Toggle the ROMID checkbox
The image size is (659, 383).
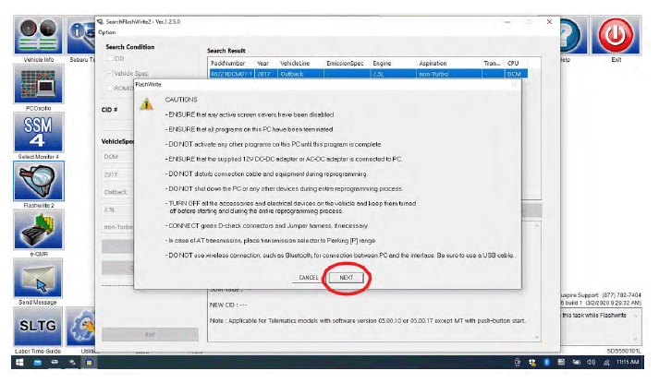point(110,88)
